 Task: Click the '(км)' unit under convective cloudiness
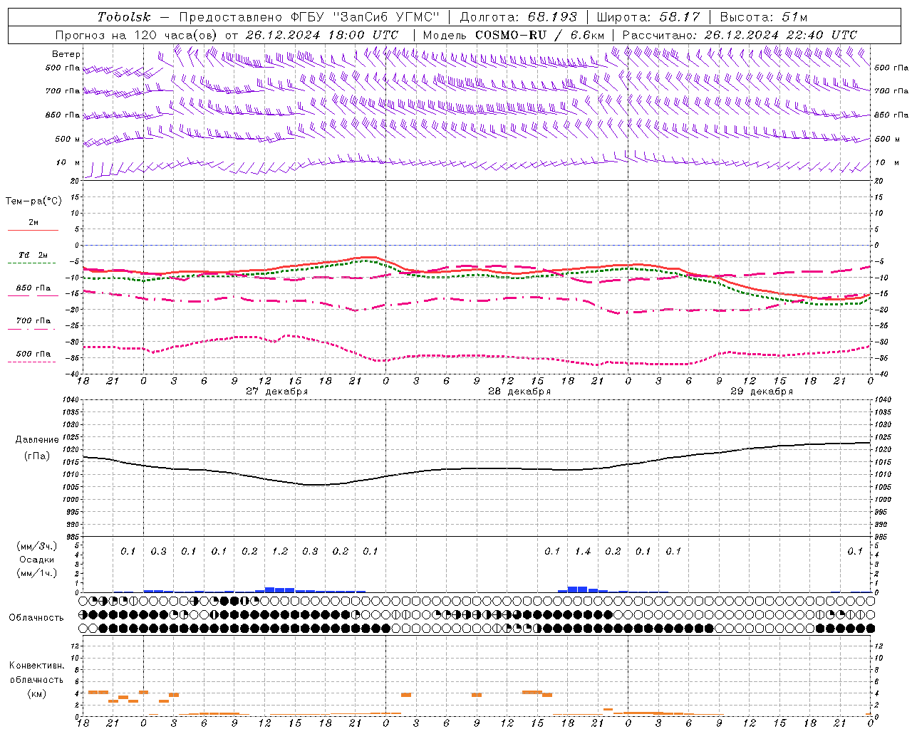pos(37,693)
